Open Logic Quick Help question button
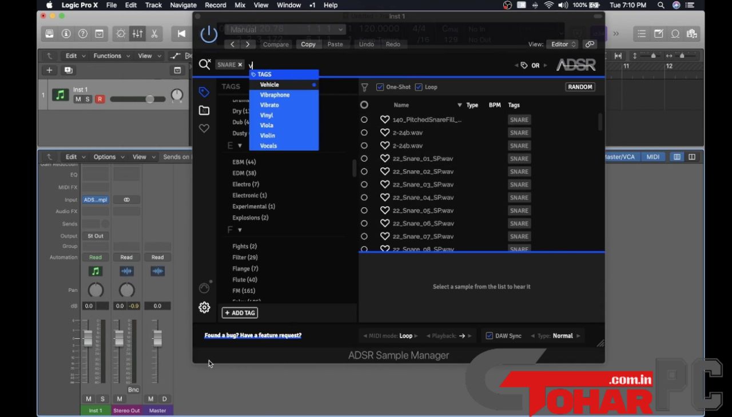The height and width of the screenshot is (417, 732). (x=83, y=34)
